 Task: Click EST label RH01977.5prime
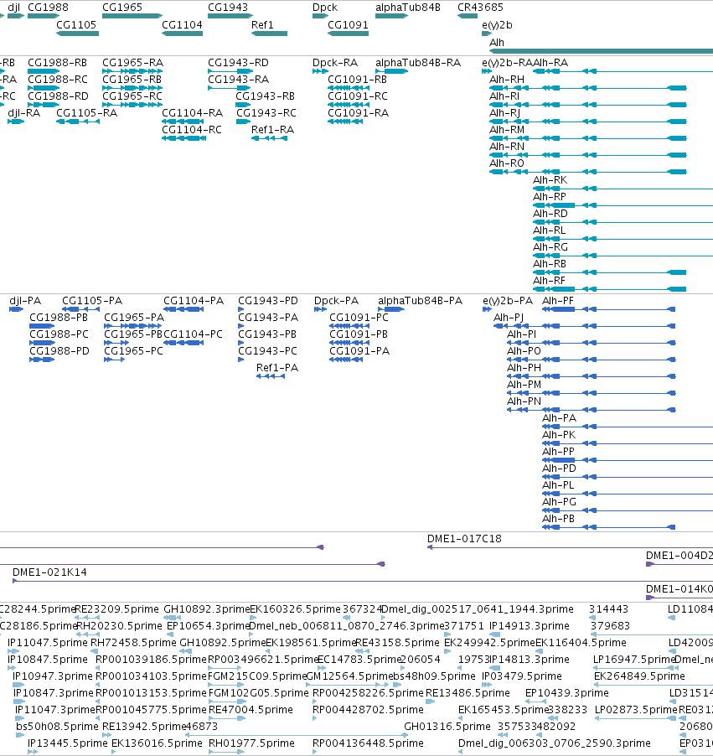(251, 743)
